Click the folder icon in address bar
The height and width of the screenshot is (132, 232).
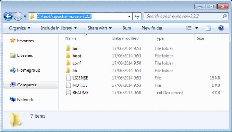tap(32, 16)
